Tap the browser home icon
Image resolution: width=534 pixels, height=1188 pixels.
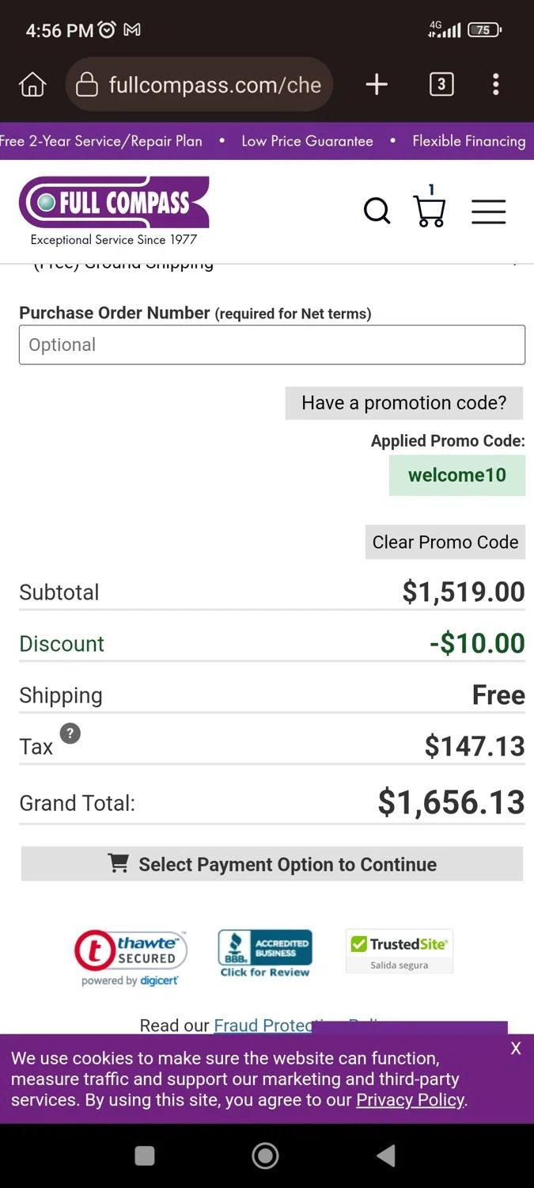pos(32,84)
